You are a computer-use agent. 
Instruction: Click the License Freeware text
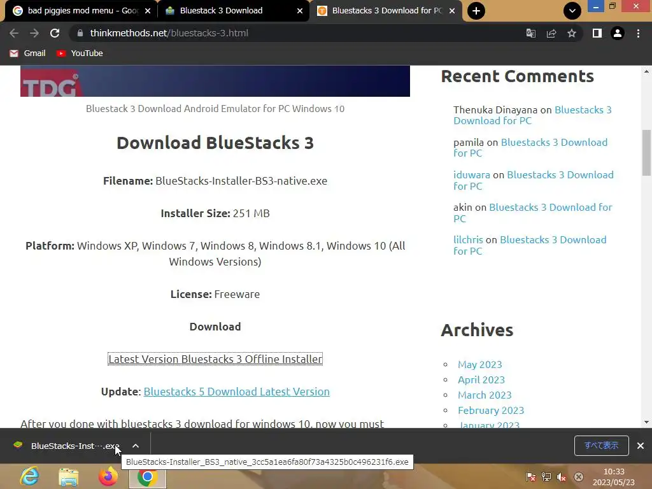(x=215, y=294)
